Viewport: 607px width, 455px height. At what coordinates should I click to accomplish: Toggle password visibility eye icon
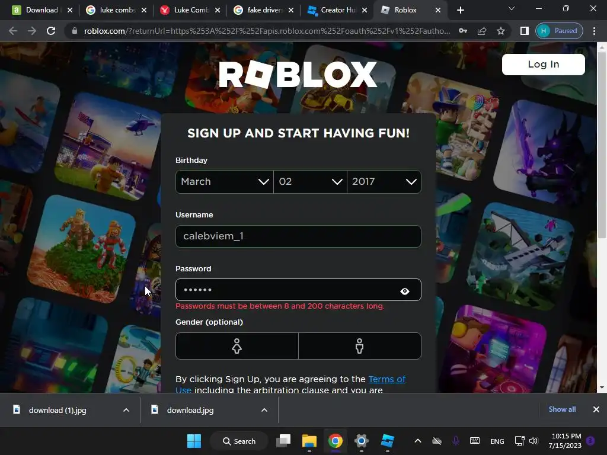(x=404, y=291)
